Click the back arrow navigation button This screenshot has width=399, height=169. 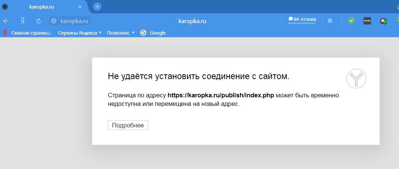click(x=6, y=21)
